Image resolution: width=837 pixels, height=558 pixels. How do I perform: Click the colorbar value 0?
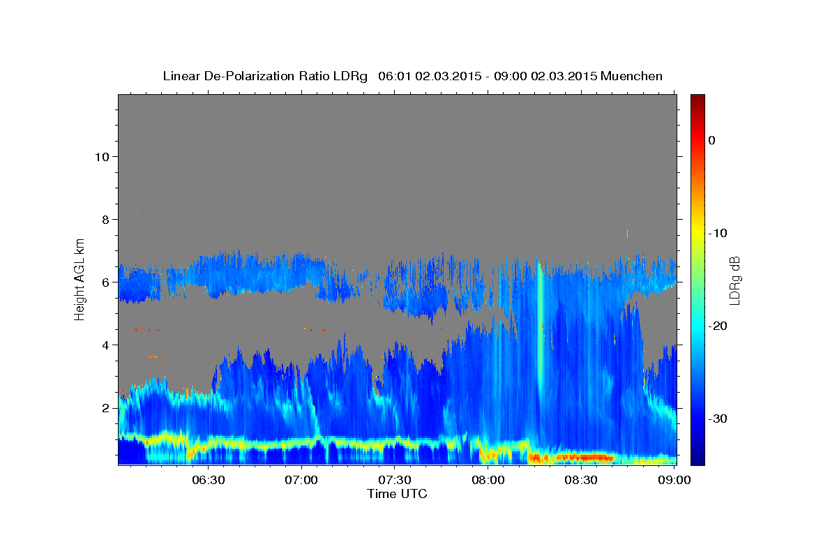pyautogui.click(x=712, y=140)
